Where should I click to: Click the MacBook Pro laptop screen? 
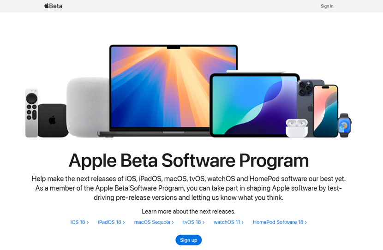[174, 86]
